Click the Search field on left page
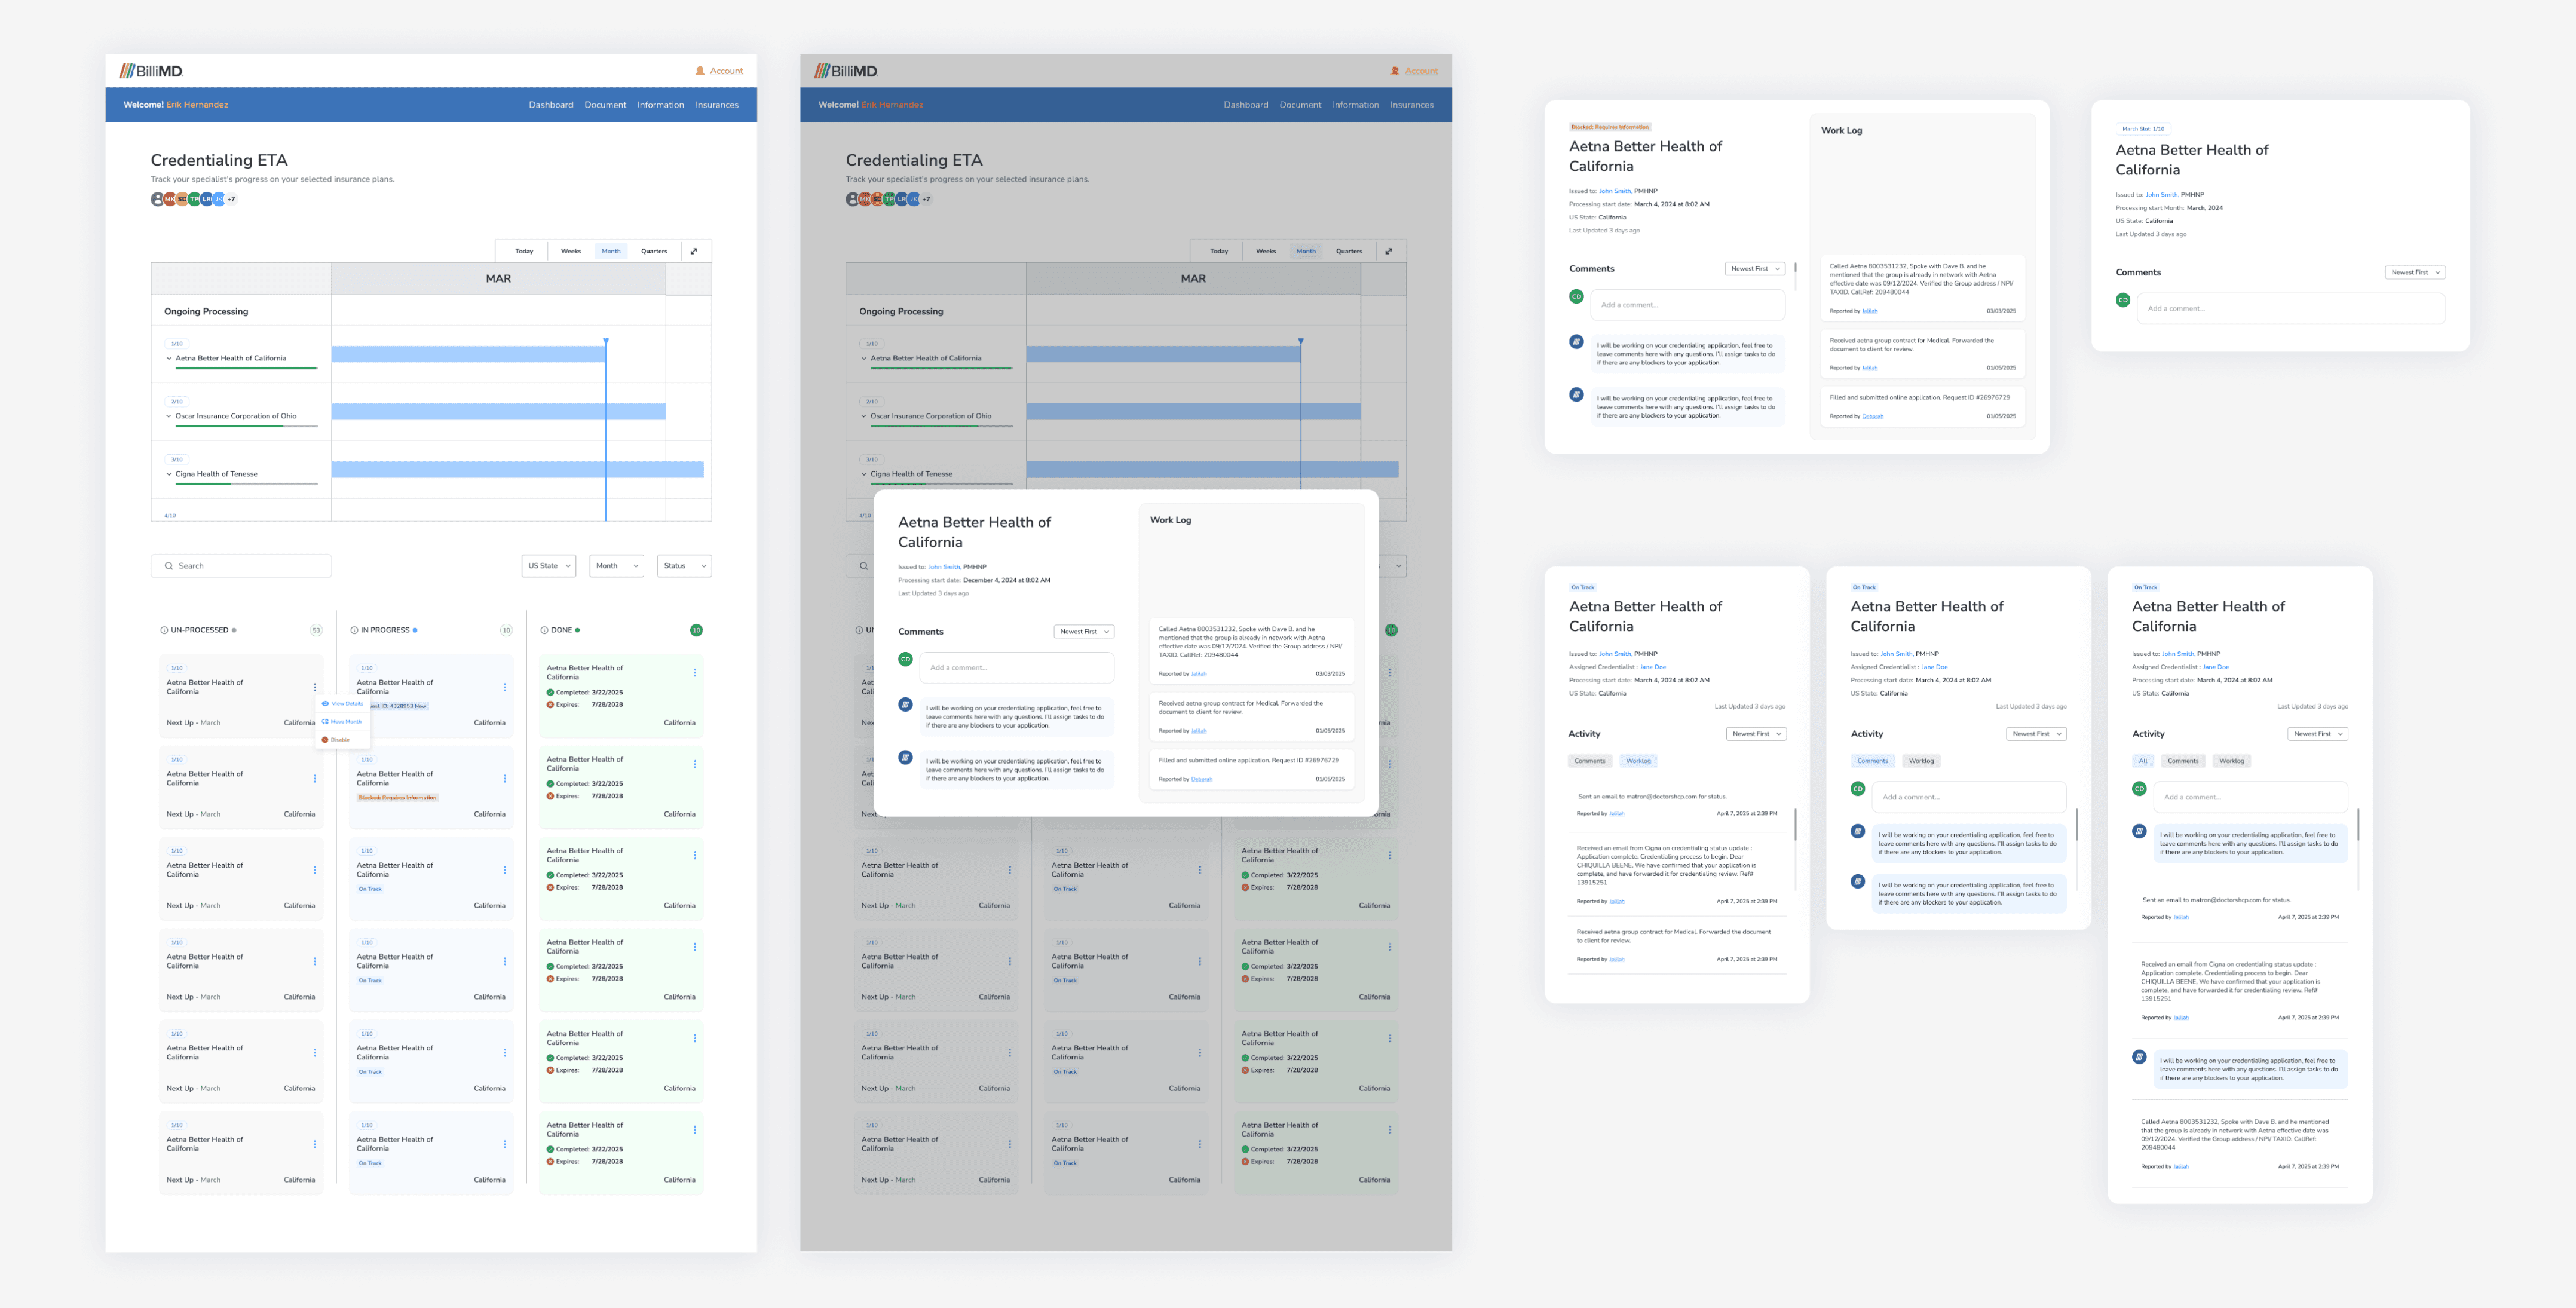The height and width of the screenshot is (1308, 2576). coord(241,566)
